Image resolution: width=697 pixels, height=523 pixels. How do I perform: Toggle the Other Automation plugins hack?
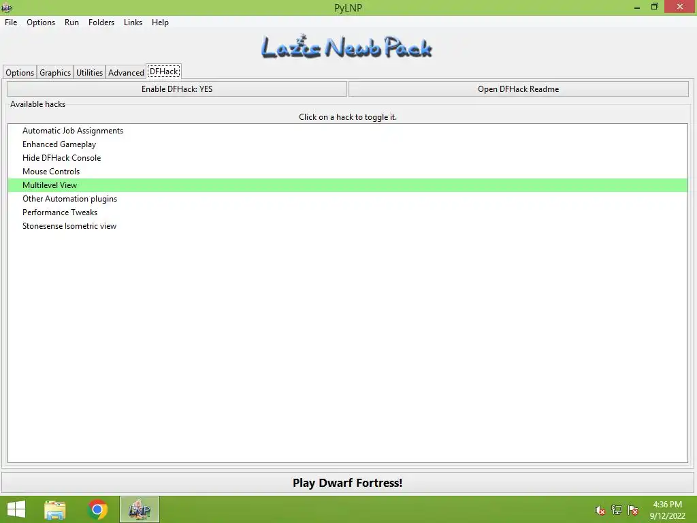[x=348, y=199]
